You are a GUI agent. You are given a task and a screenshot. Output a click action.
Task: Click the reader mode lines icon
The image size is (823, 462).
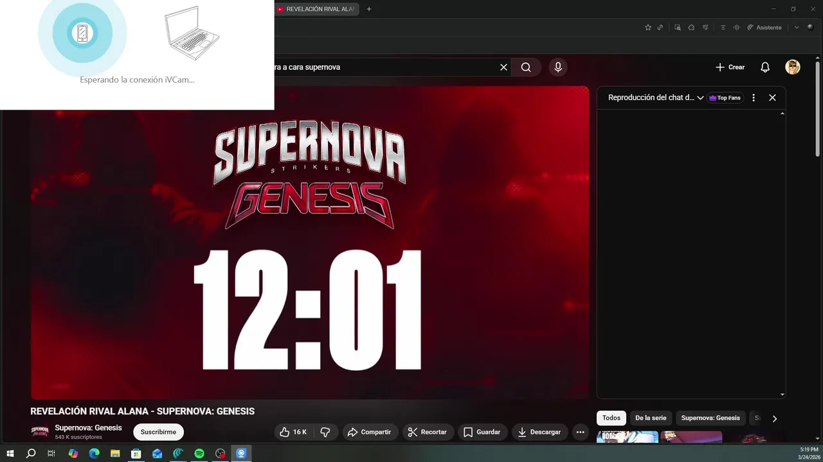pos(723,28)
